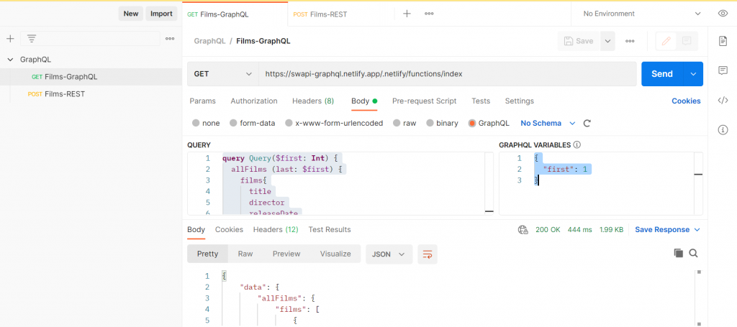
Task: Open Authorization tab
Action: [254, 101]
